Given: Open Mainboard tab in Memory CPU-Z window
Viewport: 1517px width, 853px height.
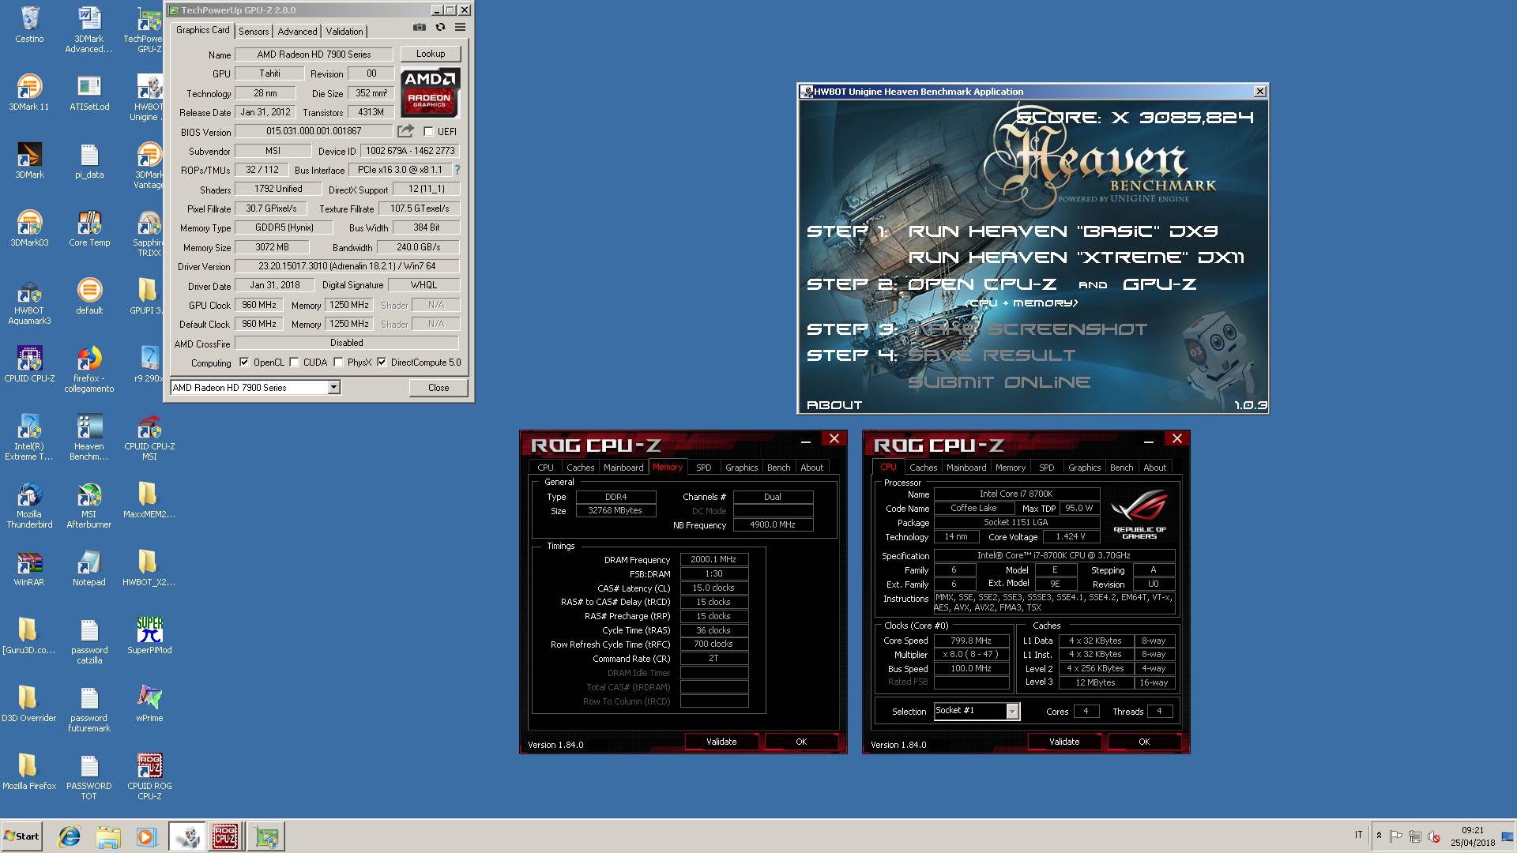Looking at the screenshot, I should (x=623, y=468).
